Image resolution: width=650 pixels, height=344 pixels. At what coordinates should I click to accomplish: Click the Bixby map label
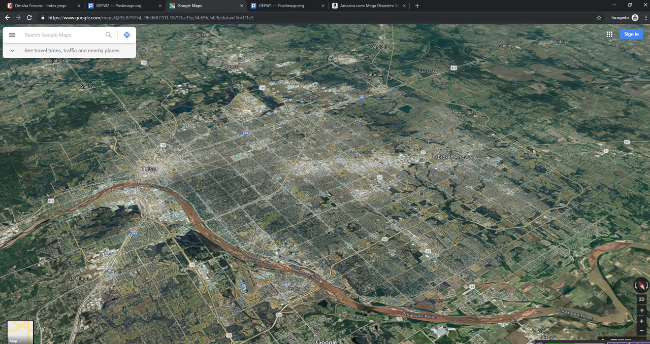[546, 337]
